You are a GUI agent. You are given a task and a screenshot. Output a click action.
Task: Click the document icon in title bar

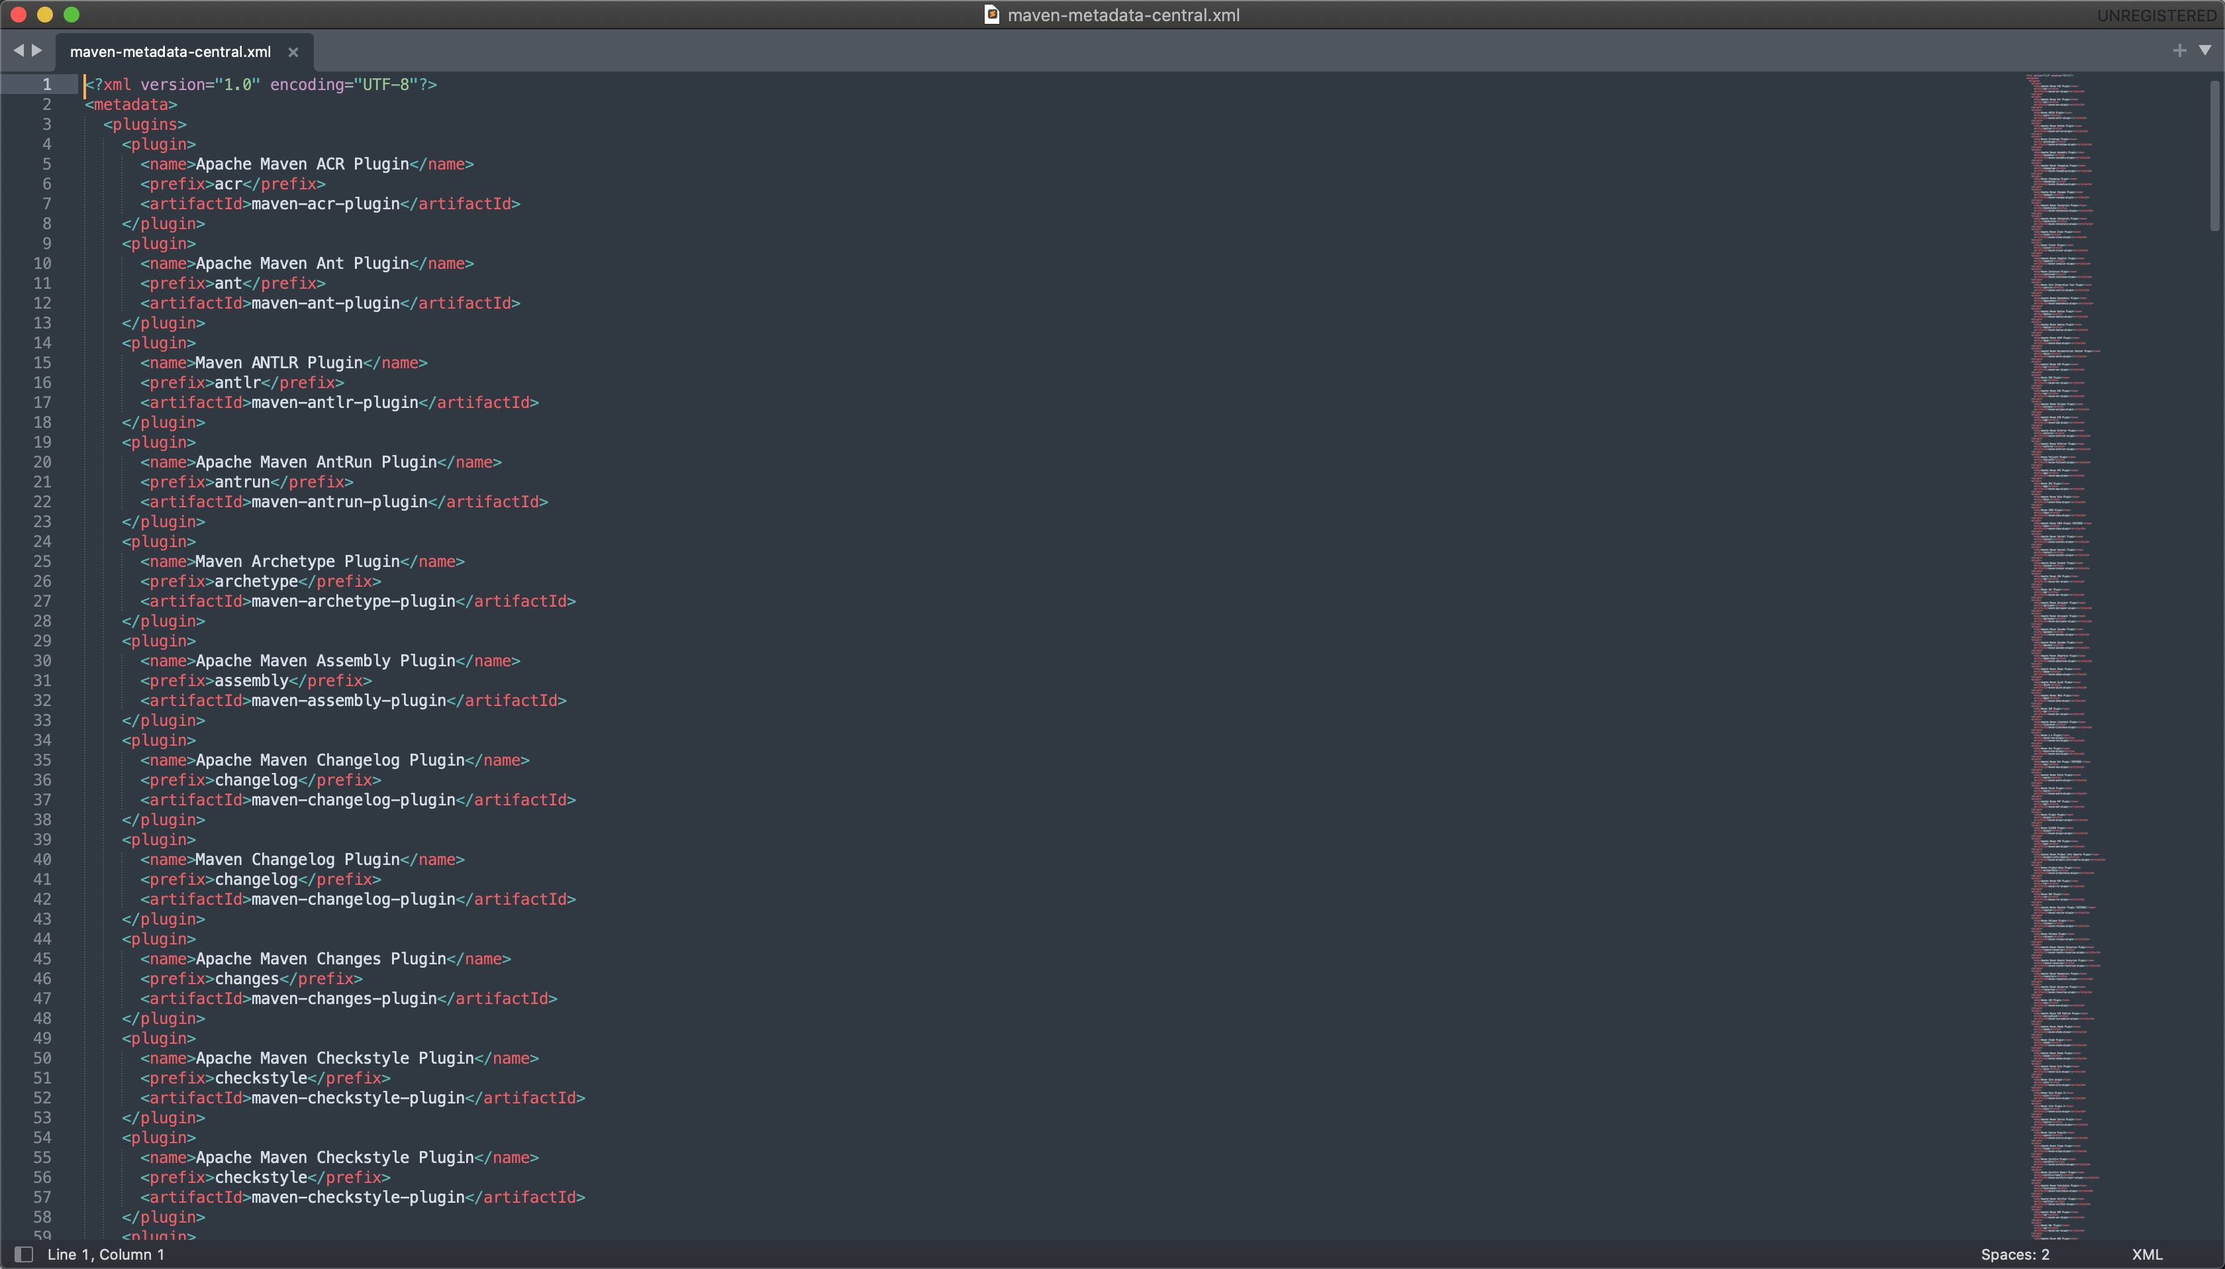(x=991, y=15)
